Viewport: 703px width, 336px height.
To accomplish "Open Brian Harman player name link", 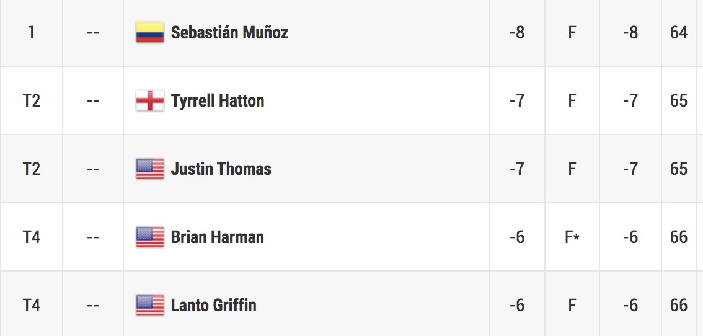I will 218,237.
